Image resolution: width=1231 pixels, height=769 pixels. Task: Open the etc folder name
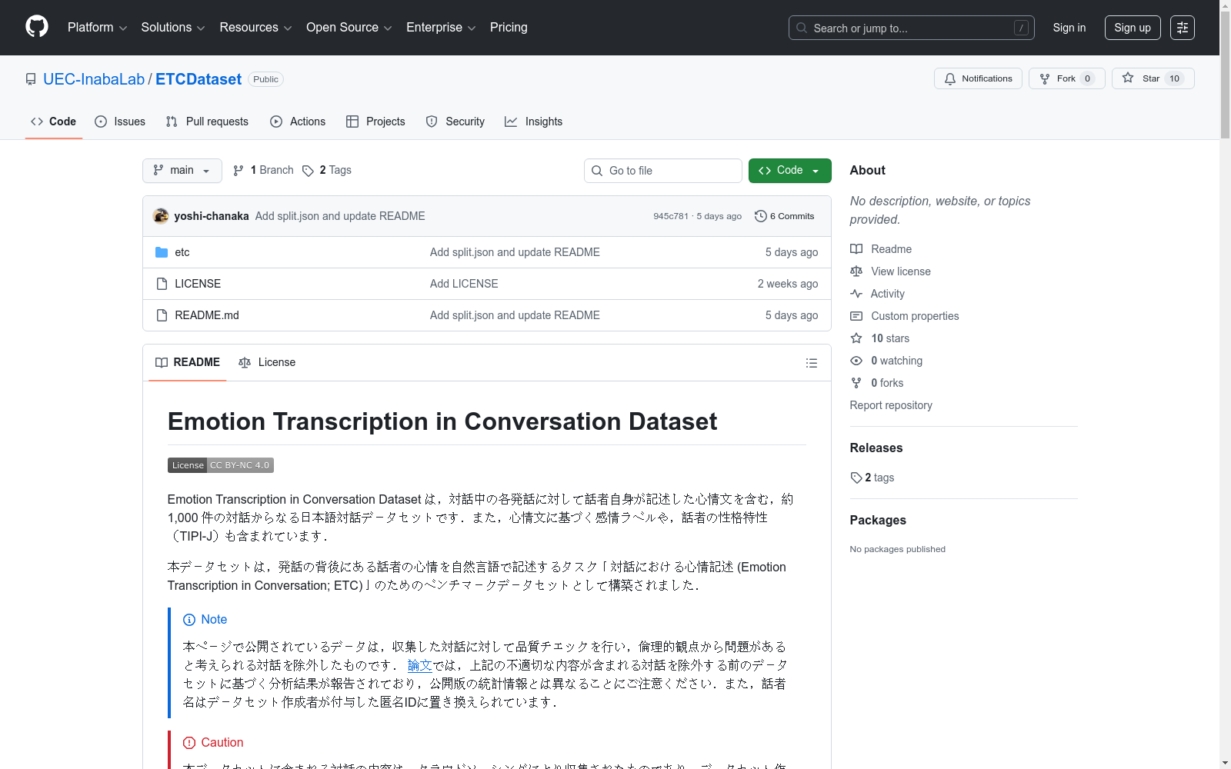pyautogui.click(x=182, y=252)
